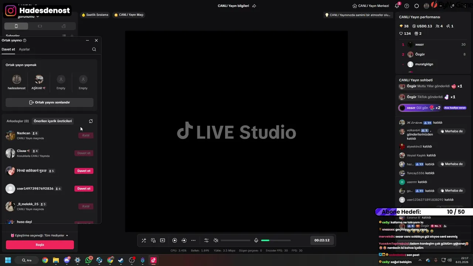Click the likes count 134
473x266 pixels.
[x=405, y=34]
